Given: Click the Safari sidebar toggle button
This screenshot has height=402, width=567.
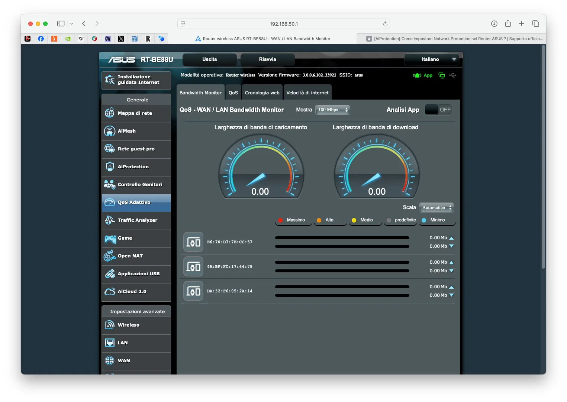Looking at the screenshot, I should tap(61, 24).
